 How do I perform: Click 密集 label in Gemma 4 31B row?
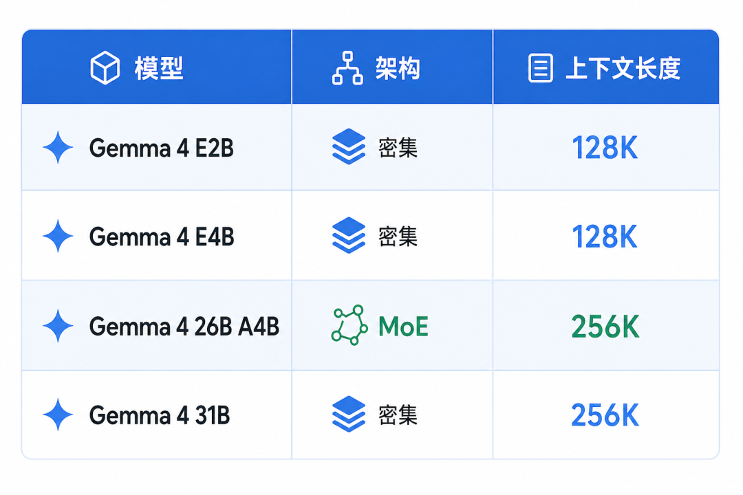coord(398,415)
